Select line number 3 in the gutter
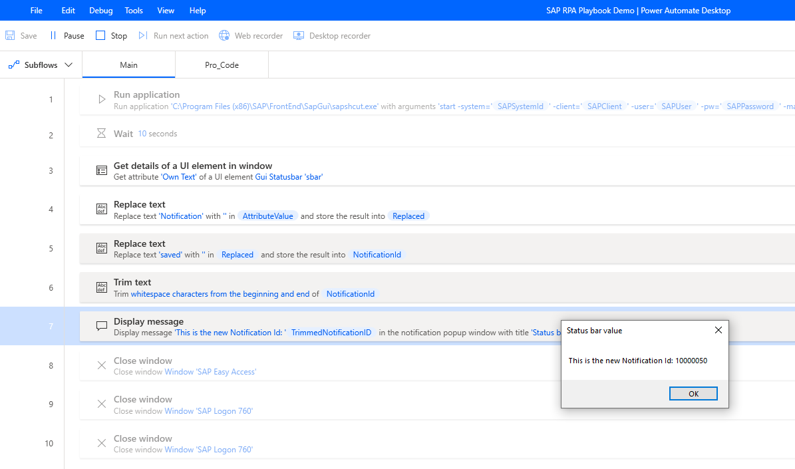Screen dimensions: 795x469 (51, 170)
